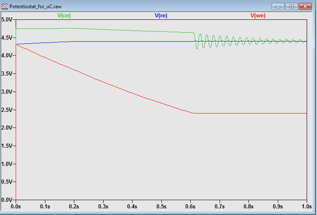Click the 3.0V vertical axis label

7,92
